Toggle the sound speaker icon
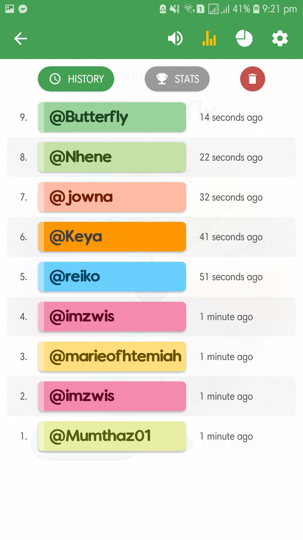 coord(175,39)
